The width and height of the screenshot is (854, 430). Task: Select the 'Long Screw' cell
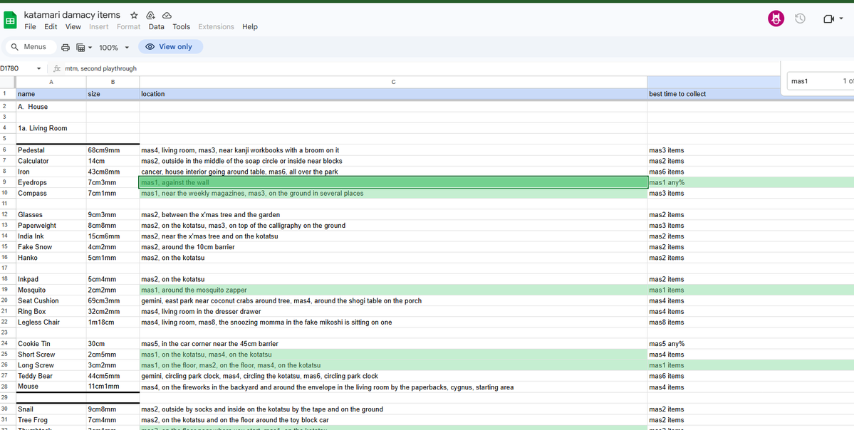[51, 365]
